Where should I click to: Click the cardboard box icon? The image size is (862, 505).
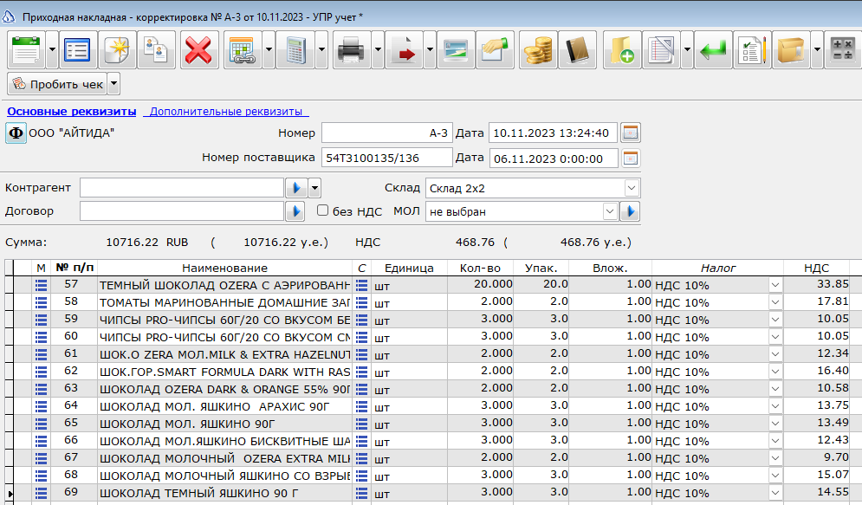[x=791, y=50]
